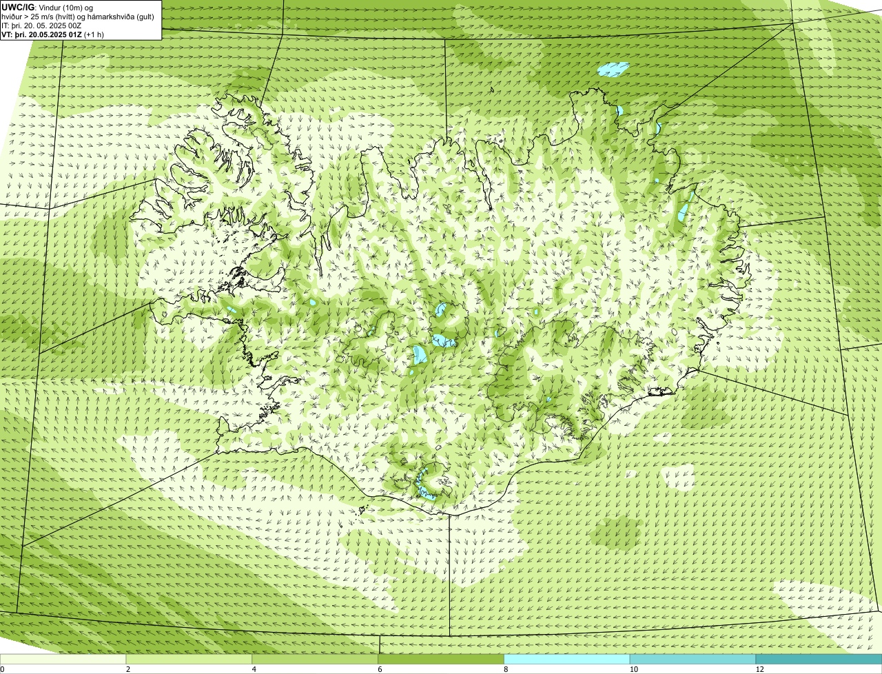The width and height of the screenshot is (882, 674).
Task: Click the scale tick label '4'
Action: pos(254,669)
